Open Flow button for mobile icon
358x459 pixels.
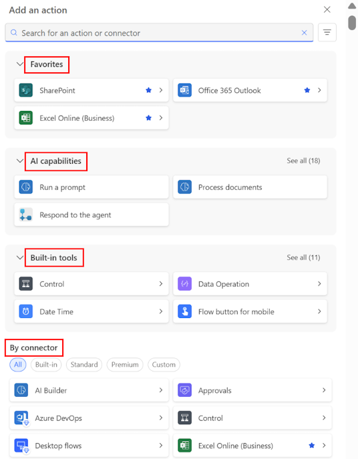pyautogui.click(x=185, y=311)
